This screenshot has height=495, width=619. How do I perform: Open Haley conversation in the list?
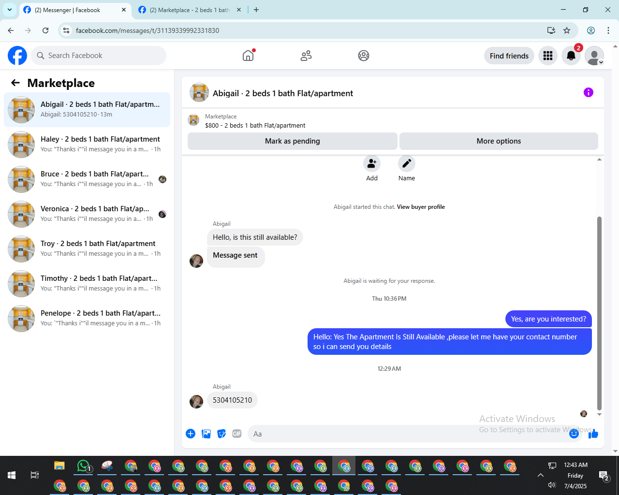[87, 145]
